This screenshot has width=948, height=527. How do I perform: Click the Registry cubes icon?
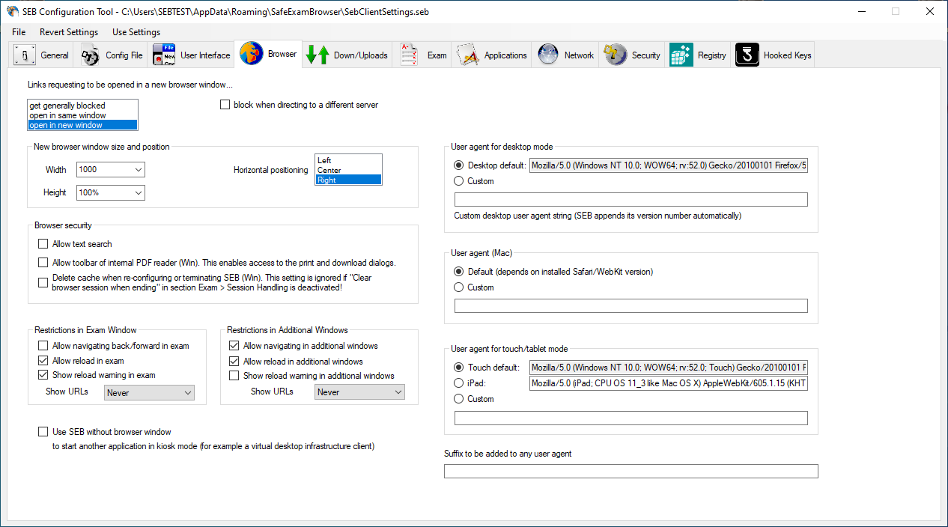[681, 55]
